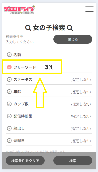Image resolution: width=98 pixels, height=172 pixels.
Task: Toggle the ステータス check icon
Action: point(9,79)
